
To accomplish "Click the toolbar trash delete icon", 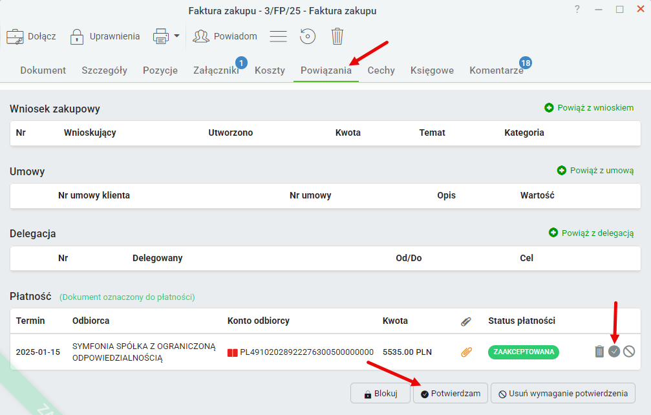I will 337,36.
